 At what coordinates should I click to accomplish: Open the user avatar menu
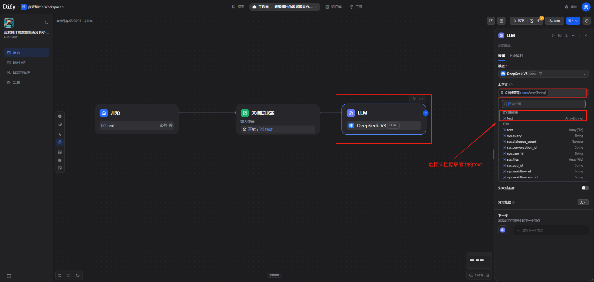(x=586, y=7)
